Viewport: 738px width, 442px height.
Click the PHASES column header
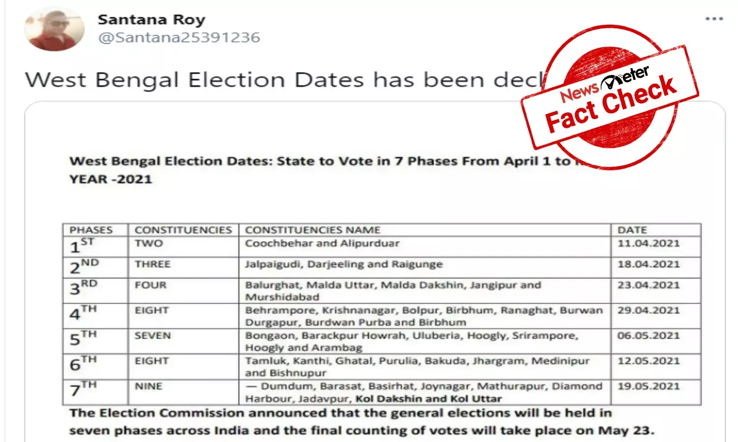[92, 229]
